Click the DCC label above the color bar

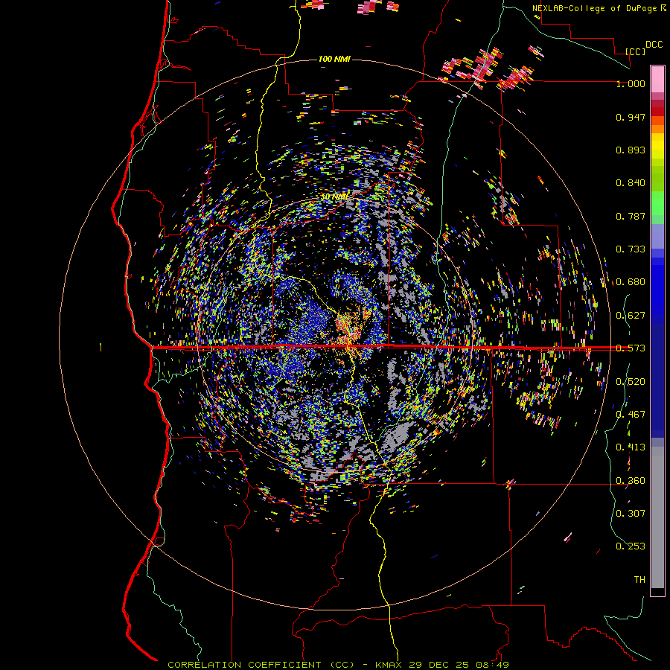(654, 44)
